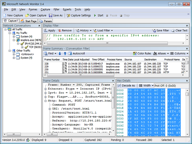Screen dimensions: 192x144
Task: Switch to the Start Page tab
Action: tap(29, 21)
